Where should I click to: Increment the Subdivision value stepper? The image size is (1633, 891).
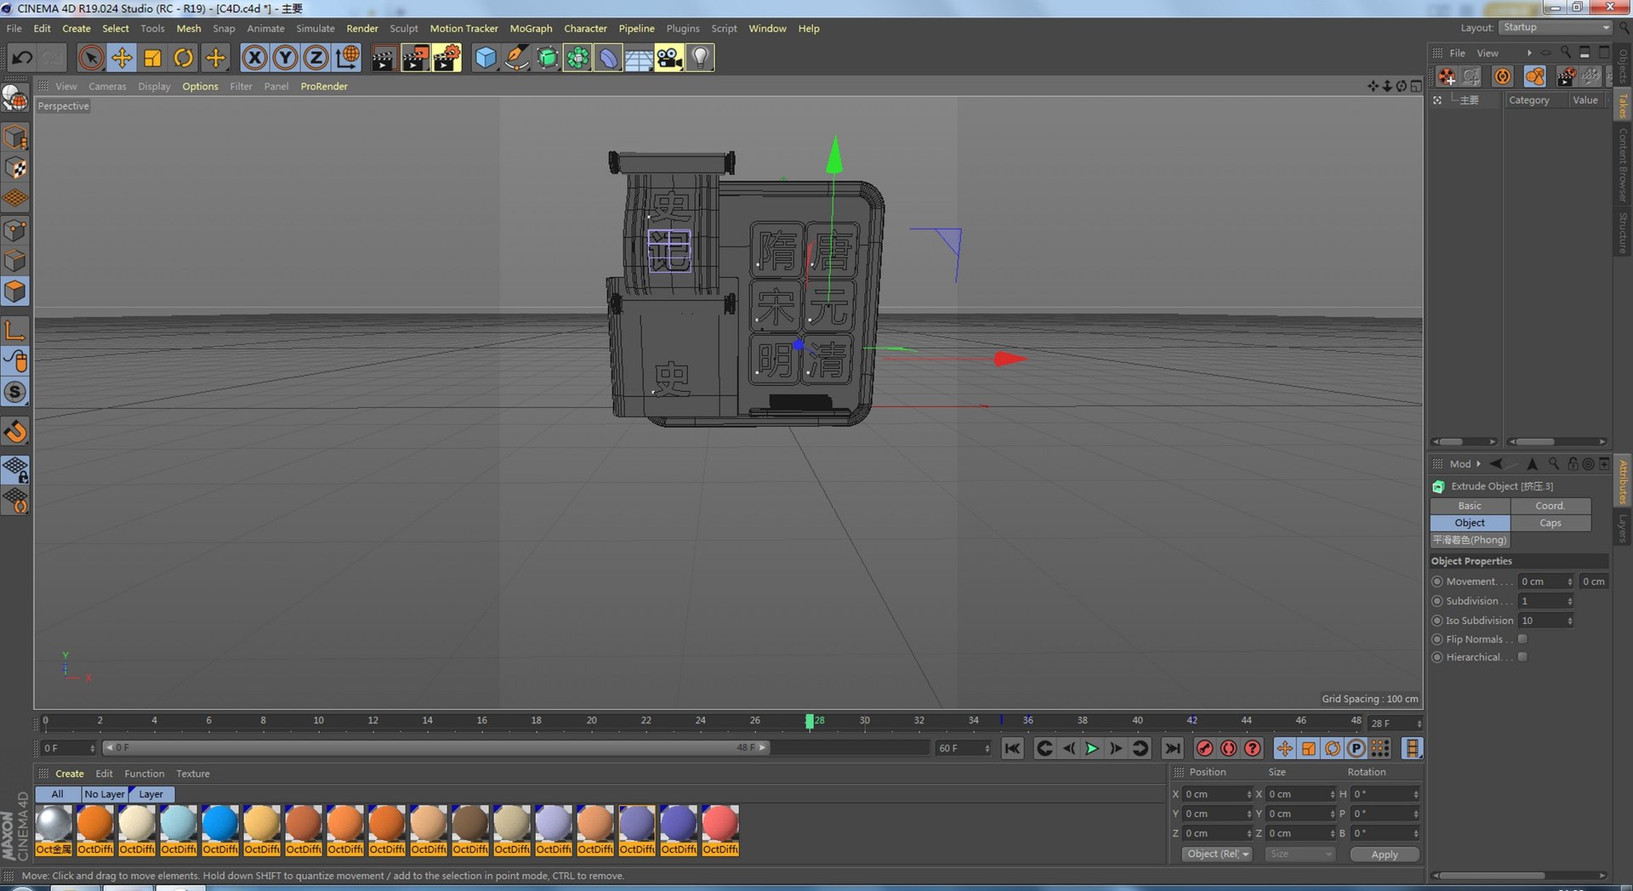coord(1569,601)
